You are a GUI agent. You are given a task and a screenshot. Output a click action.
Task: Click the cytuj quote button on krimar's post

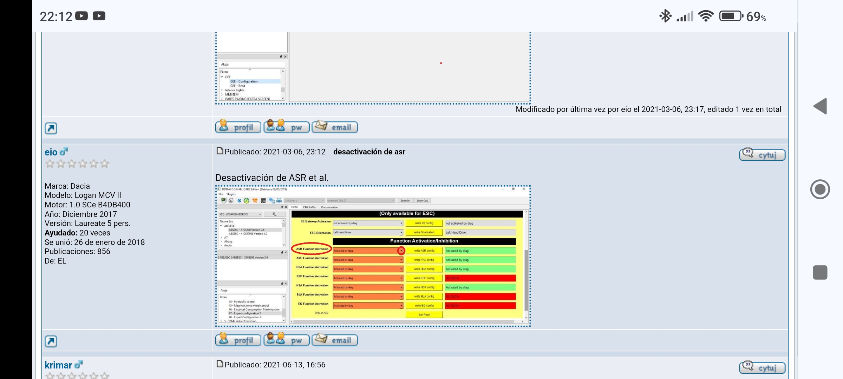tap(762, 367)
